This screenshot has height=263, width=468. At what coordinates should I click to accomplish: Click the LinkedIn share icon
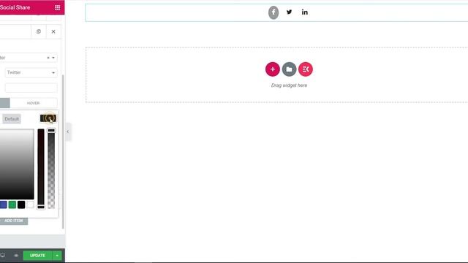(304, 12)
